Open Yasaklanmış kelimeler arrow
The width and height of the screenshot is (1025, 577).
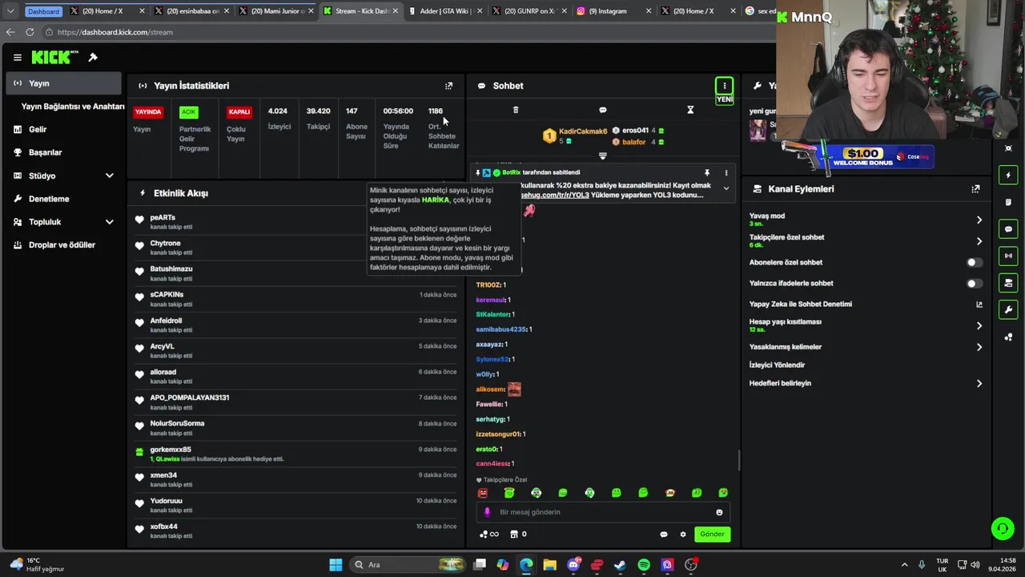979,347
